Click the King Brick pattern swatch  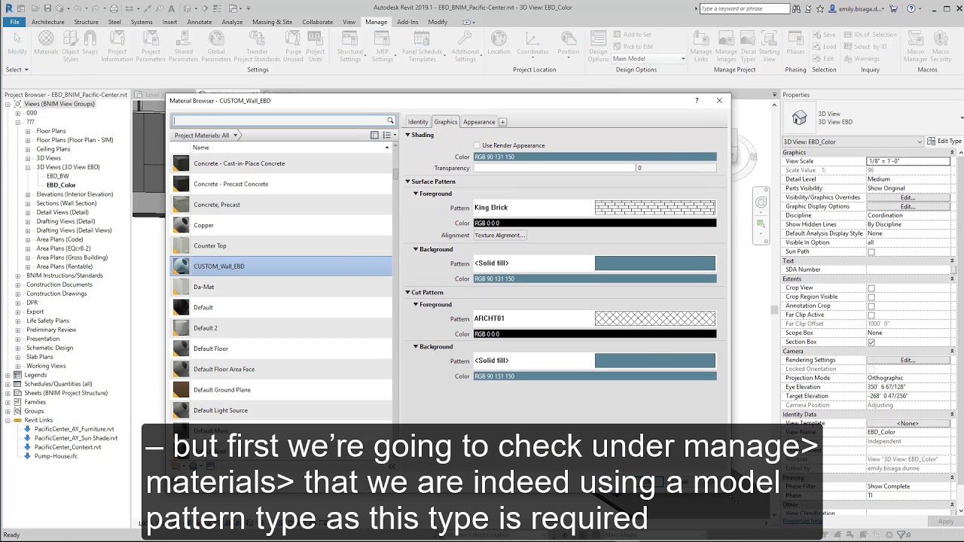655,207
